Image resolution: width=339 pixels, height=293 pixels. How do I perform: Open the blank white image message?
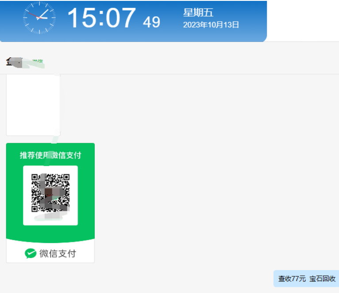tap(33, 105)
